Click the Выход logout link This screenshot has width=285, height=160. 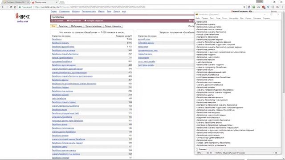pos(274,12)
